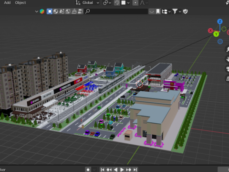Open the Global orientation dropdown
Image resolution: width=229 pixels, height=172 pixels.
point(87,2)
